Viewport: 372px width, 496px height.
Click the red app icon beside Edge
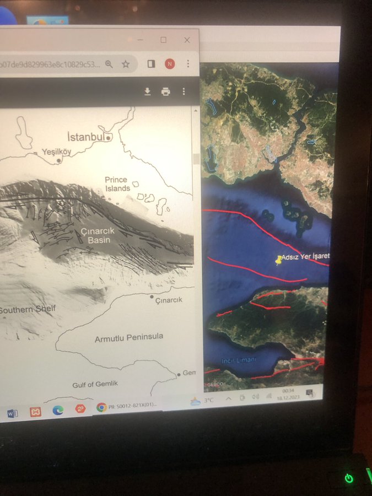80,409
